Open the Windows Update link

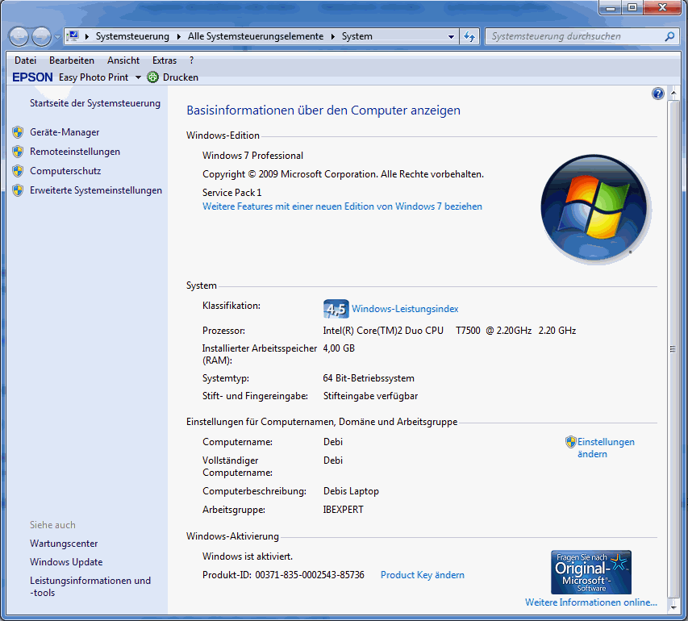[x=66, y=562]
